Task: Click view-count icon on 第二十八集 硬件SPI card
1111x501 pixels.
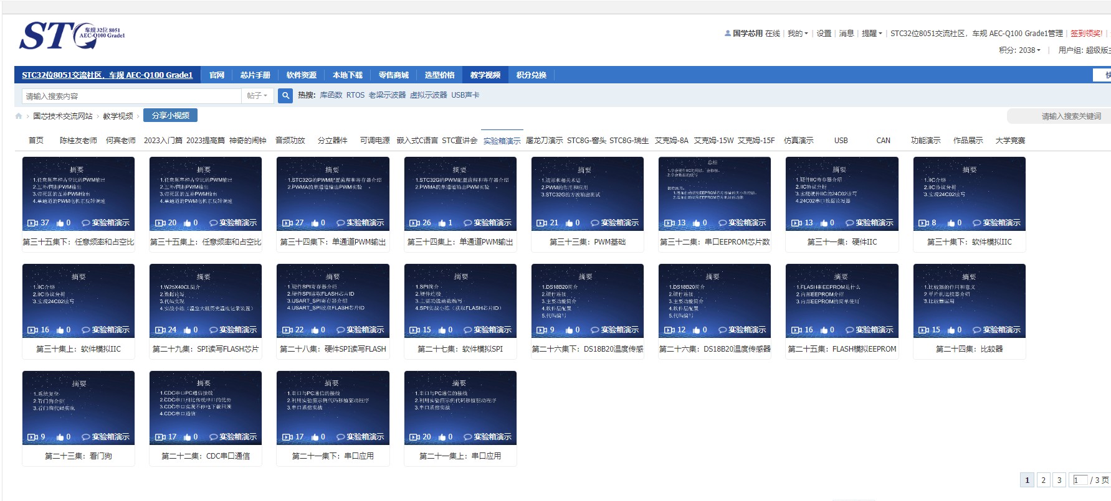Action: click(287, 330)
